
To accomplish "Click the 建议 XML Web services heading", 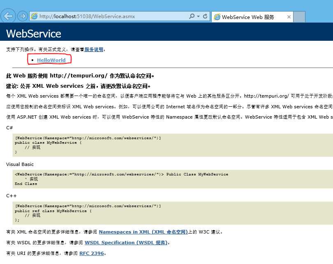I will point(78,86).
